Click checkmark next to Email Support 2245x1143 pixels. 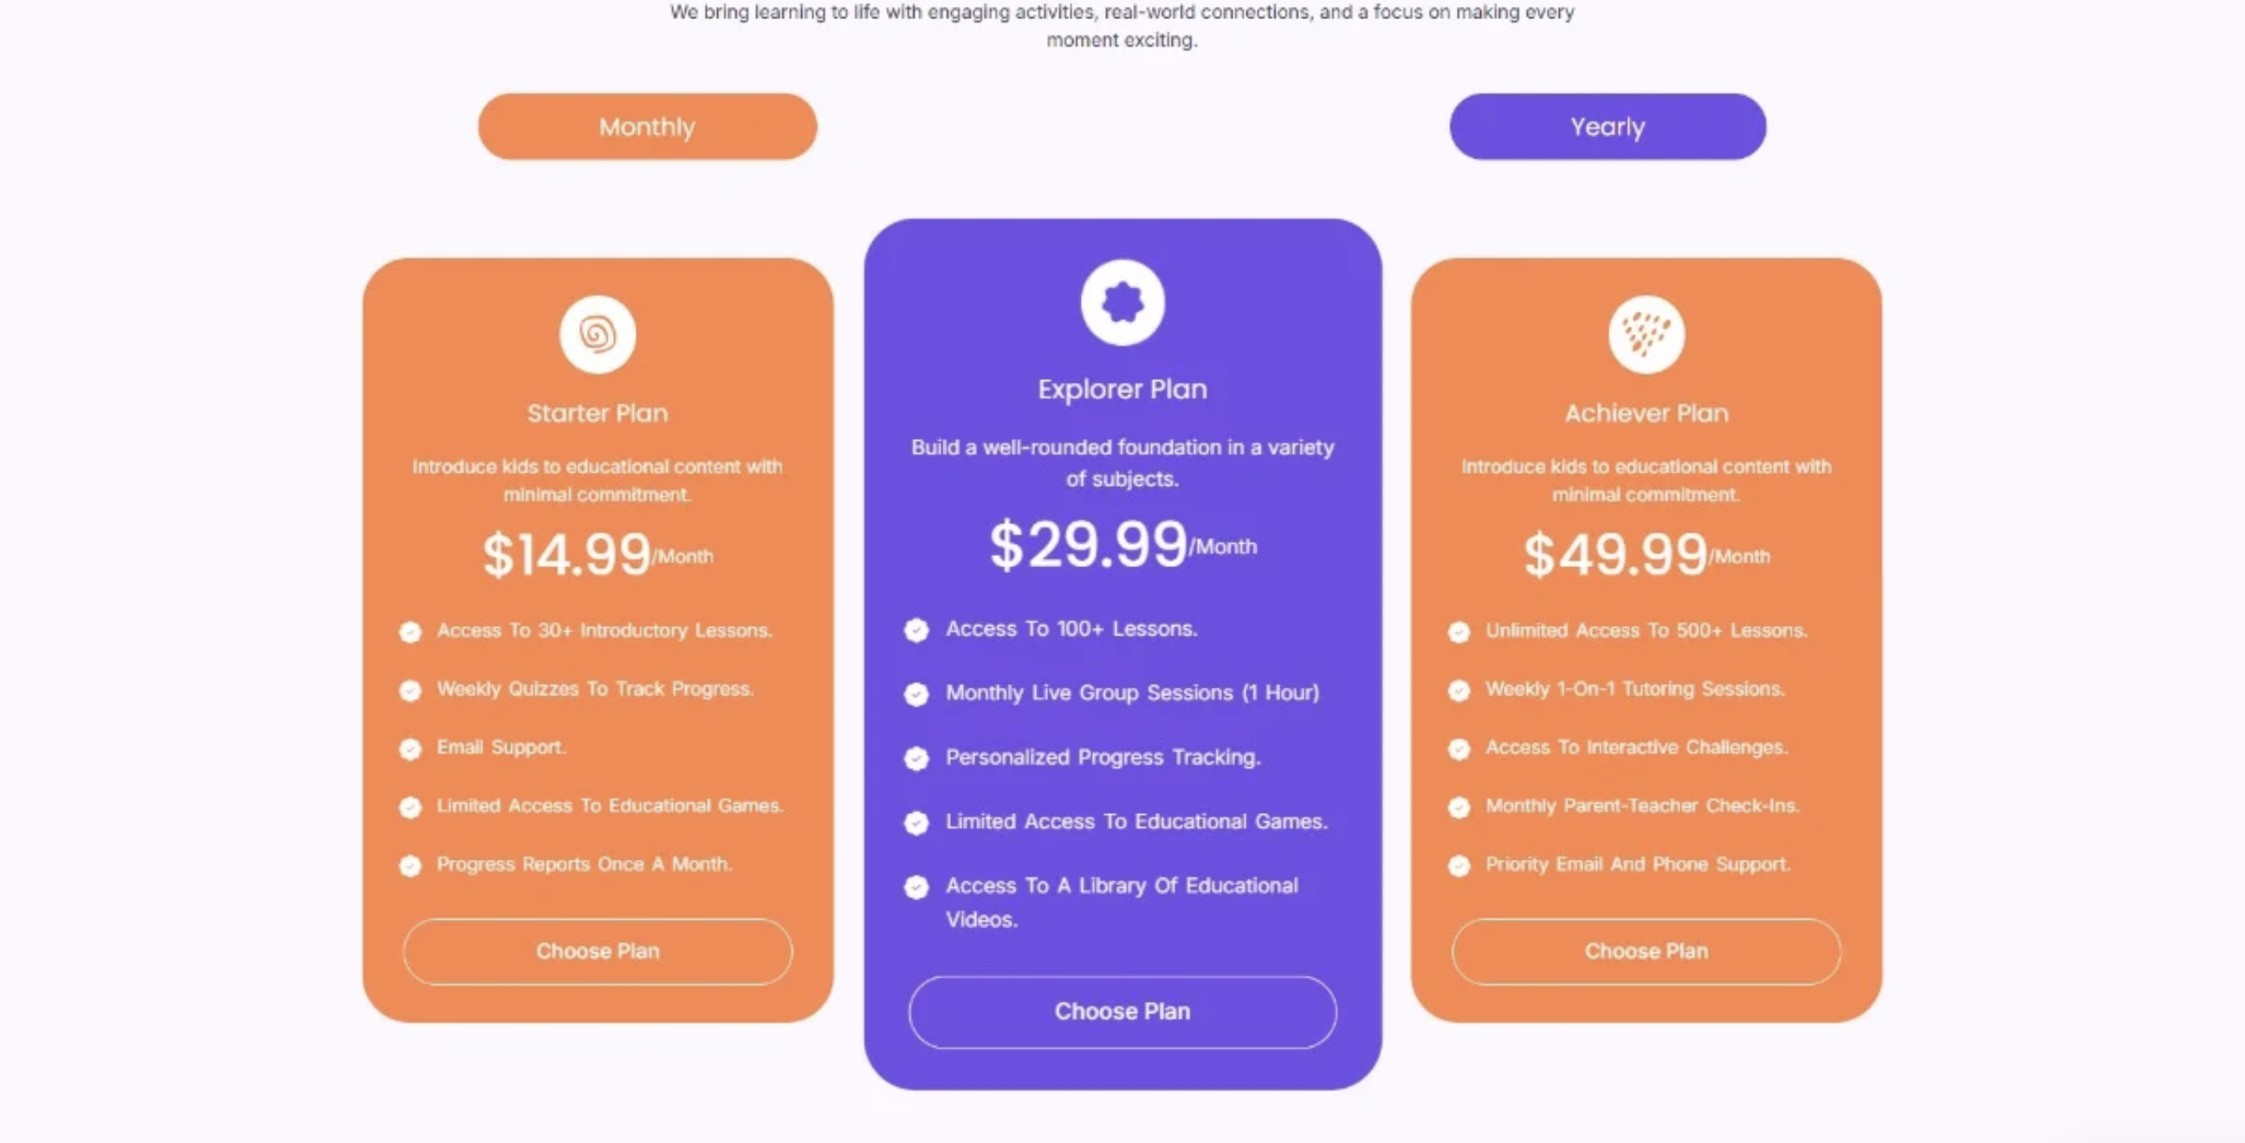411,749
